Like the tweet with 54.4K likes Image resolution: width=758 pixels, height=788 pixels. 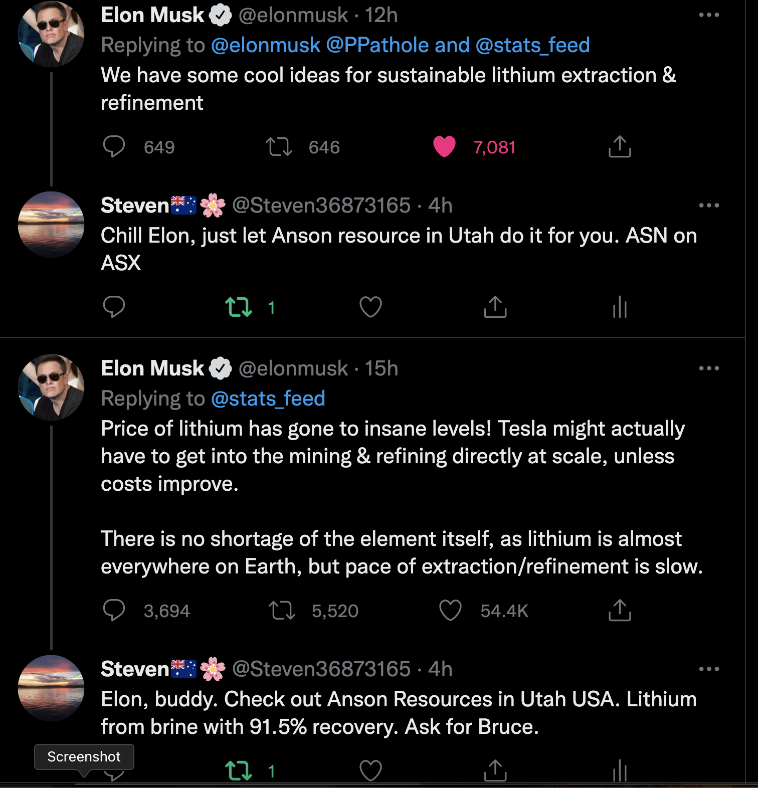click(450, 611)
